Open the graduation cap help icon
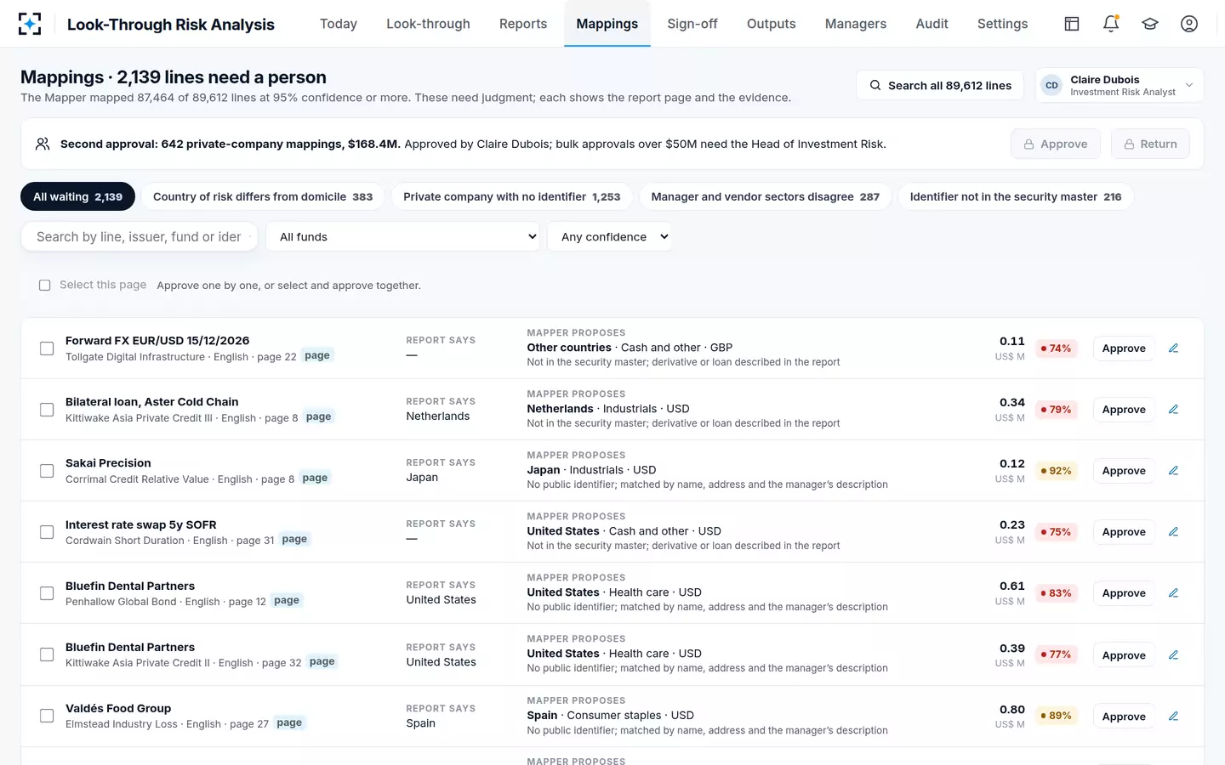 pyautogui.click(x=1150, y=24)
